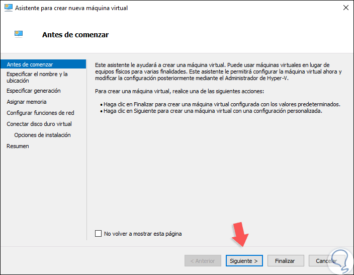Image resolution: width=354 pixels, height=275 pixels.
Task: Click the wizard icon in the title bar
Action: click(x=8, y=8)
